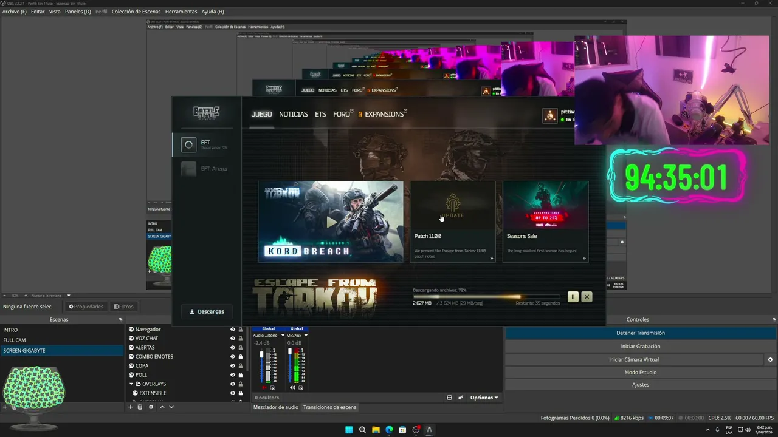Move source up with the arrow
This screenshot has width=778, height=437.
pyautogui.click(x=162, y=407)
